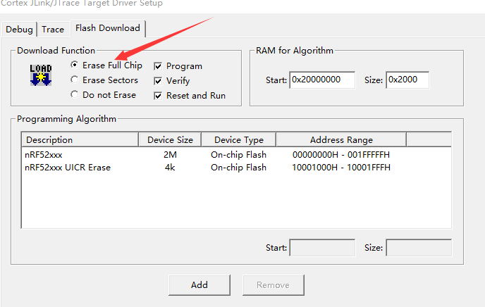Toggle the Verify checkbox
The width and height of the screenshot is (485, 307).
pos(172,81)
